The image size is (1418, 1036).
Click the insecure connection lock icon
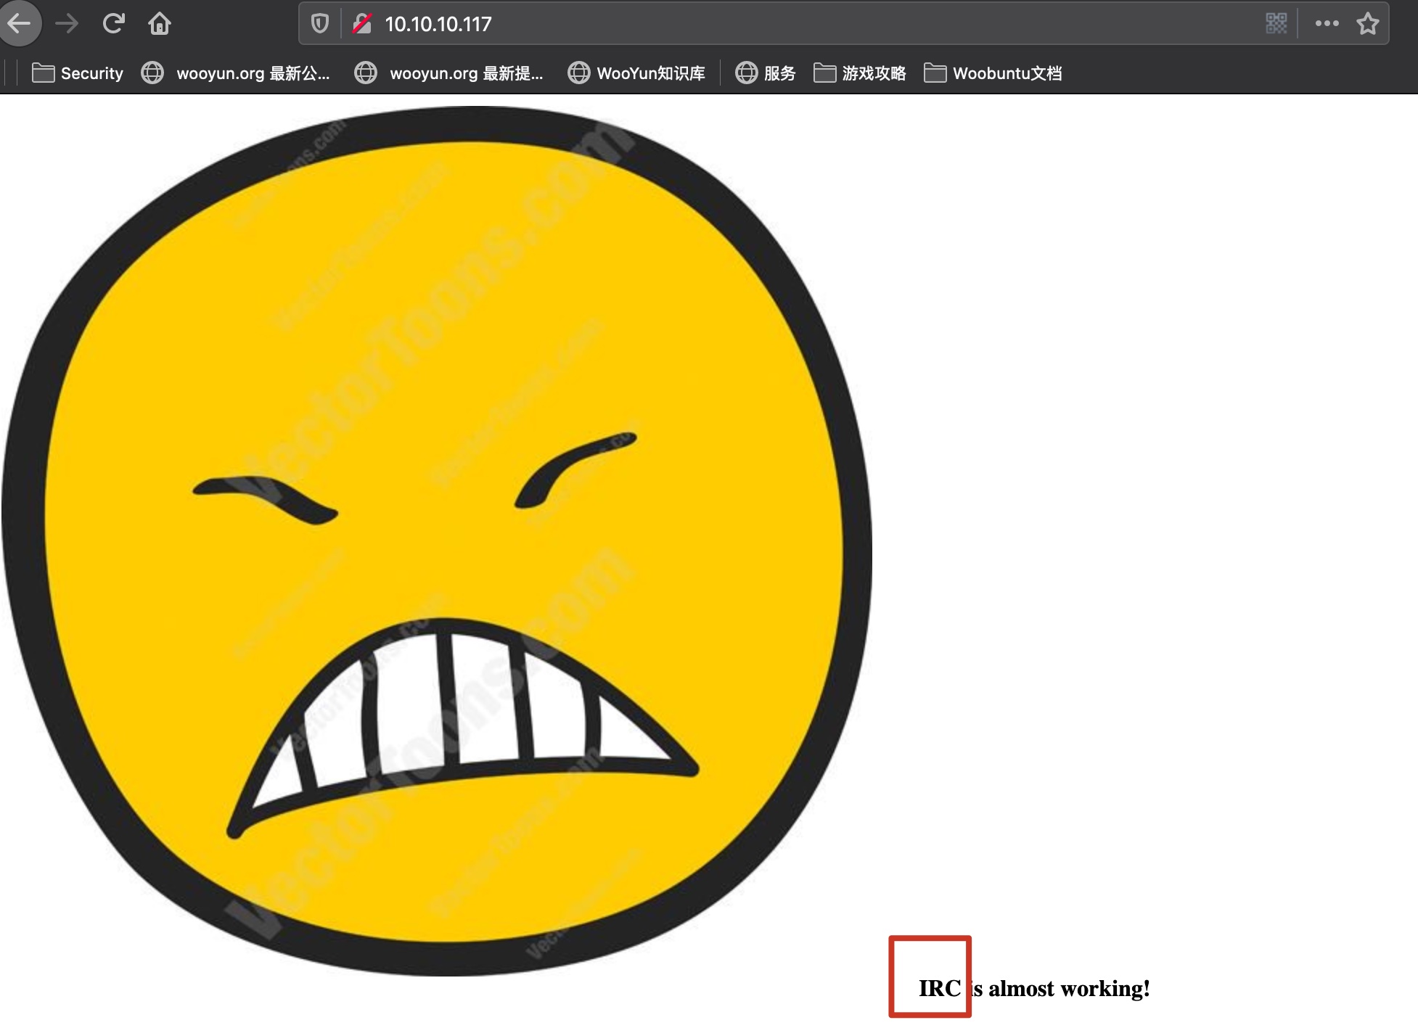[362, 24]
